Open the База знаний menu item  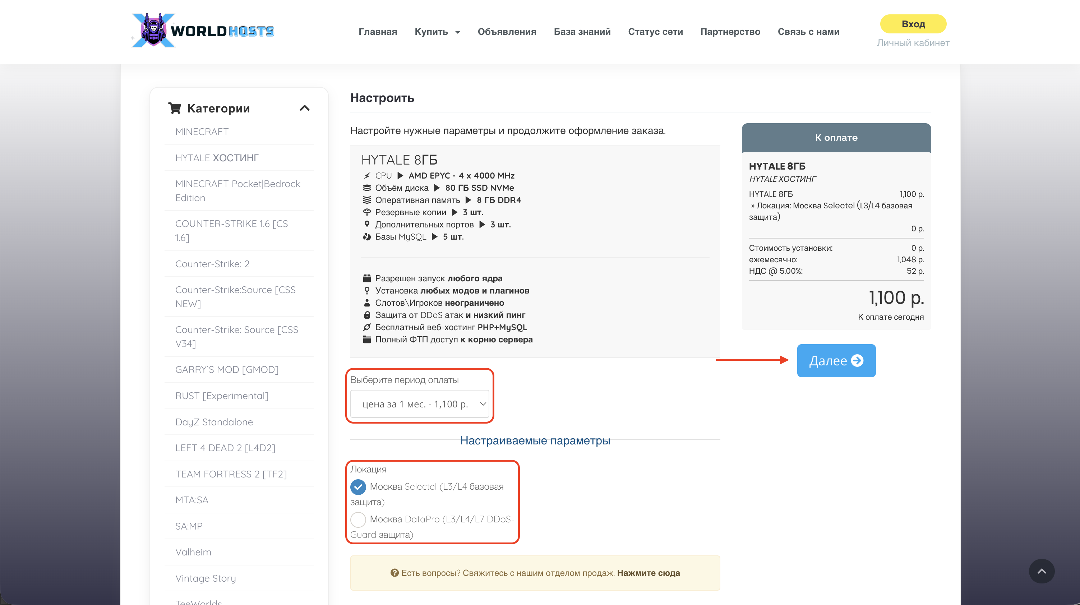[x=582, y=32]
